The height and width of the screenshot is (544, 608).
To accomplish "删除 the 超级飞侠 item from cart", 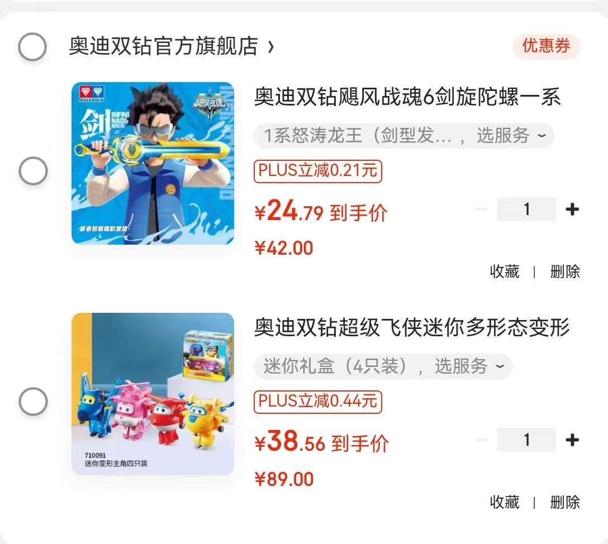I will (x=565, y=502).
